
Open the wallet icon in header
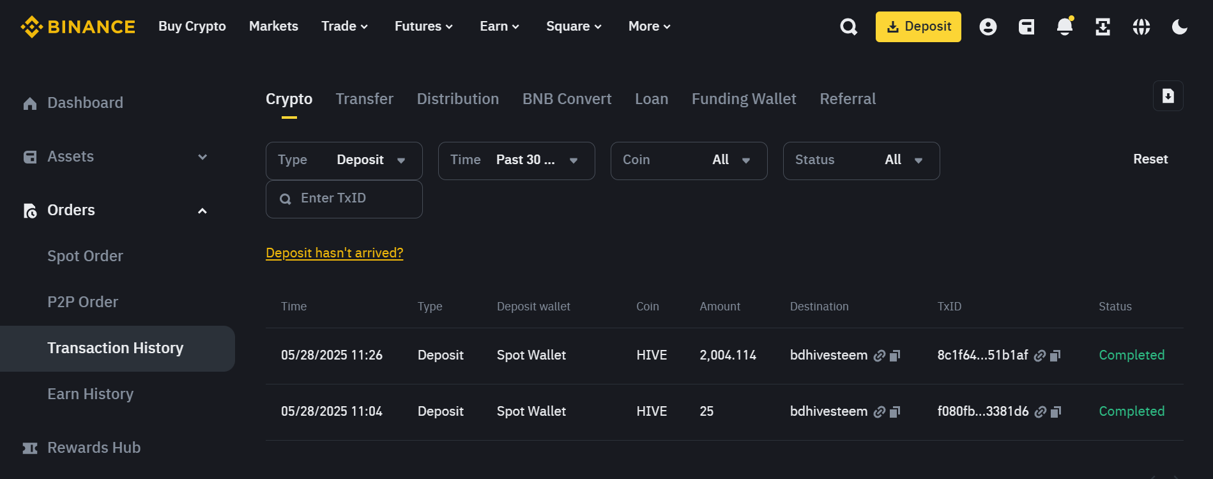point(1026,27)
